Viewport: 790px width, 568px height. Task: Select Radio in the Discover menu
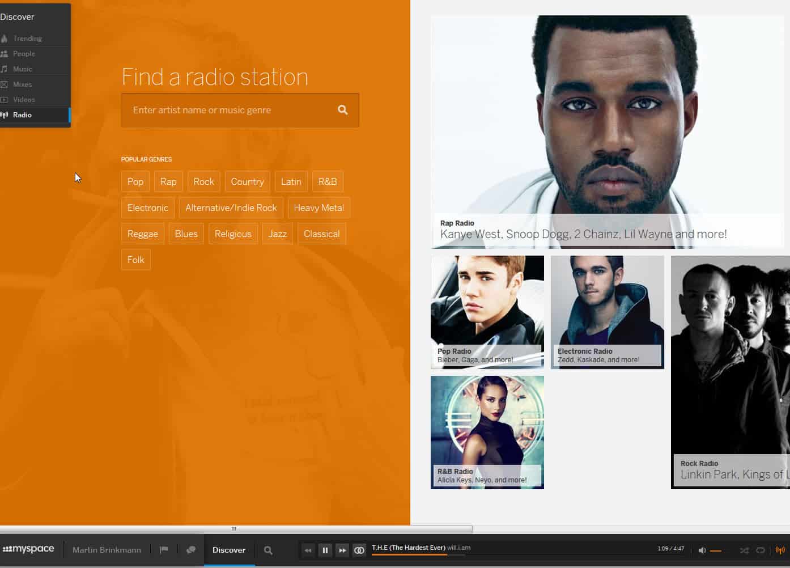click(34, 115)
